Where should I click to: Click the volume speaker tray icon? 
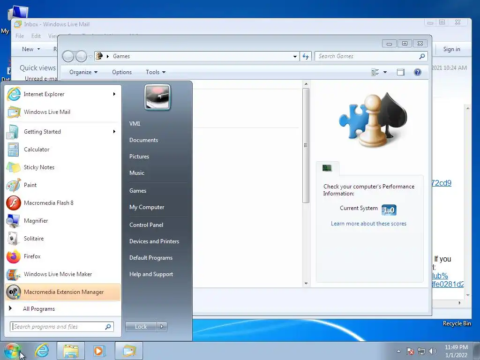click(x=433, y=351)
